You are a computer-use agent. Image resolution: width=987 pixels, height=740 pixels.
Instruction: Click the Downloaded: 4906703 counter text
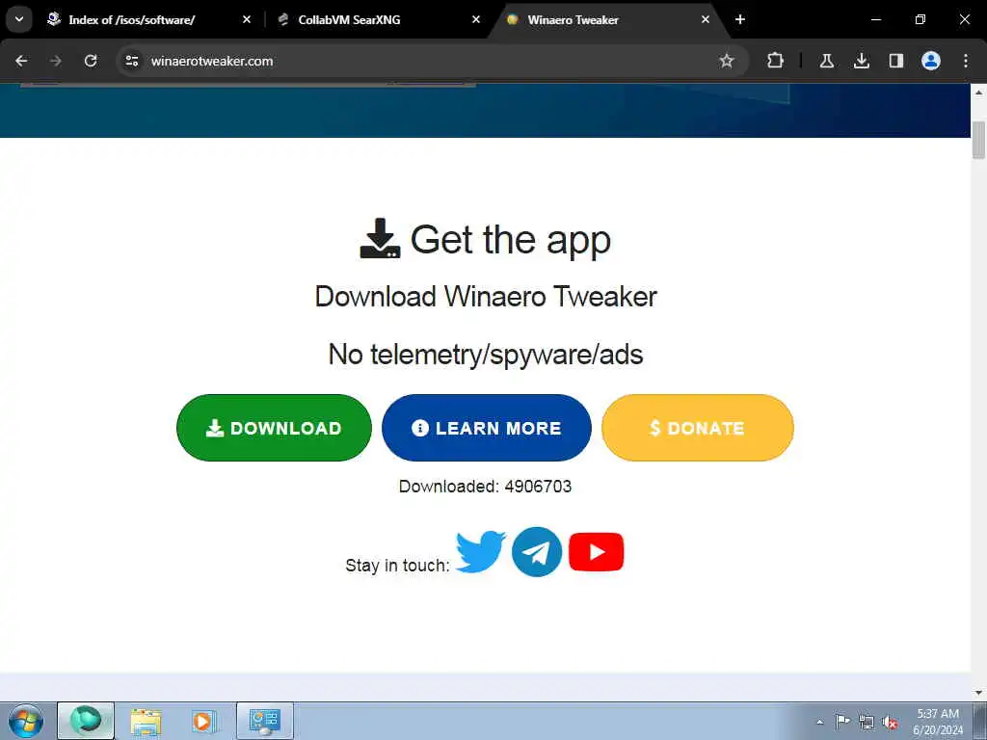tap(486, 487)
